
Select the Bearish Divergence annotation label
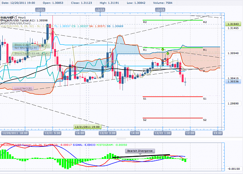pyautogui.click(x=140, y=151)
